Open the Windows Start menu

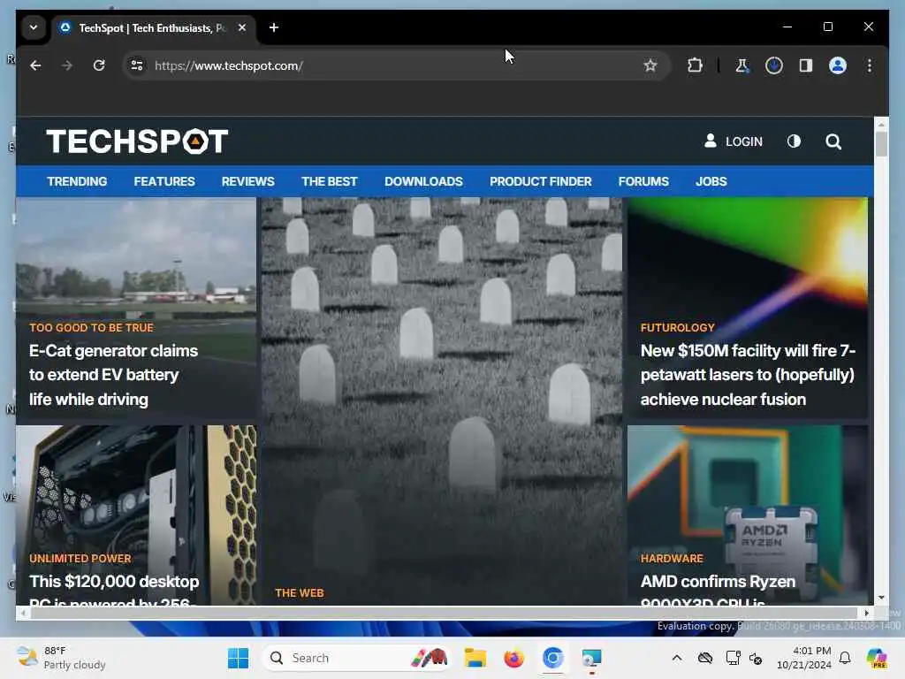pos(238,658)
